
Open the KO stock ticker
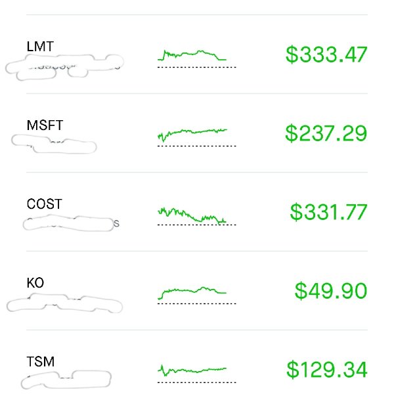35,283
